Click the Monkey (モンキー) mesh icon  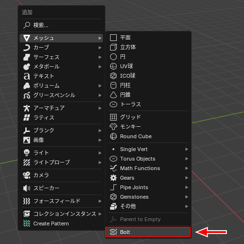[113, 127]
